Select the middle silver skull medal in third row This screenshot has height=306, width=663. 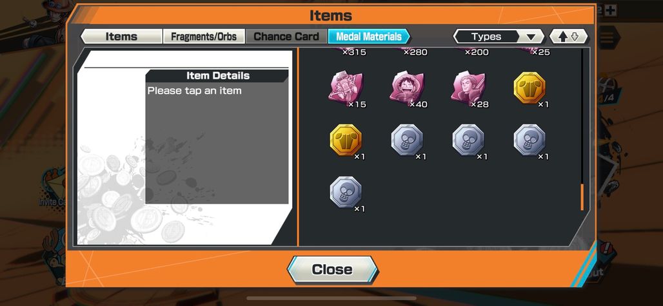468,140
